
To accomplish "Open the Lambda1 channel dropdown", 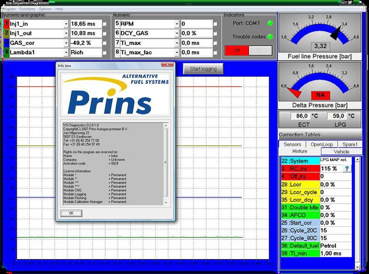I will [x=66, y=52].
